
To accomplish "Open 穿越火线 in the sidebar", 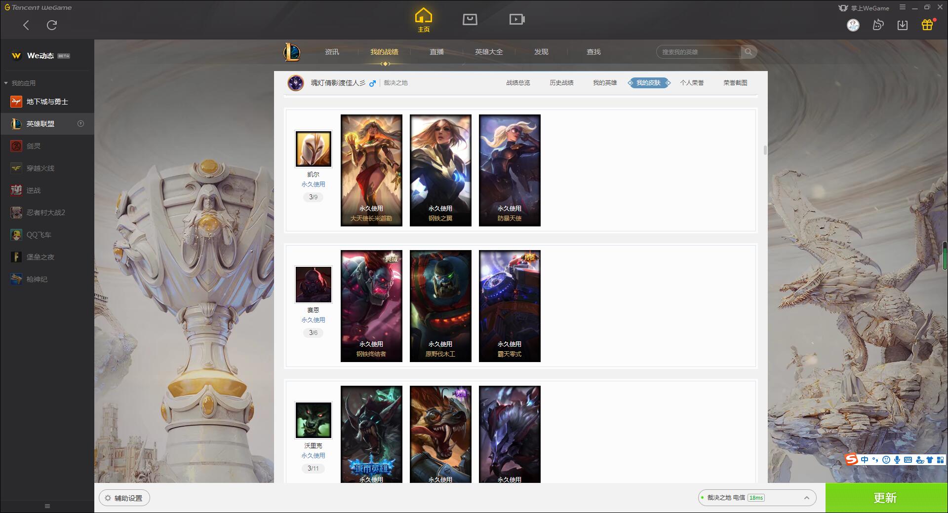I will pyautogui.click(x=47, y=168).
